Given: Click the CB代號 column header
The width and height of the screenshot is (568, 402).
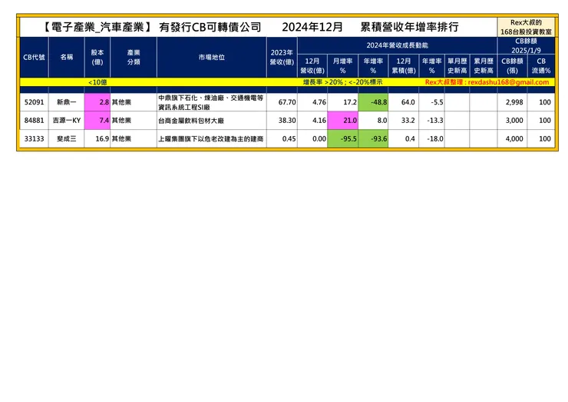Looking at the screenshot, I should (x=34, y=58).
